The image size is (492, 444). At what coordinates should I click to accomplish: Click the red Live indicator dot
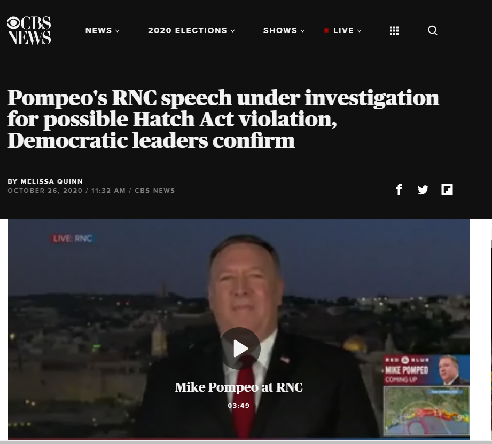point(326,30)
